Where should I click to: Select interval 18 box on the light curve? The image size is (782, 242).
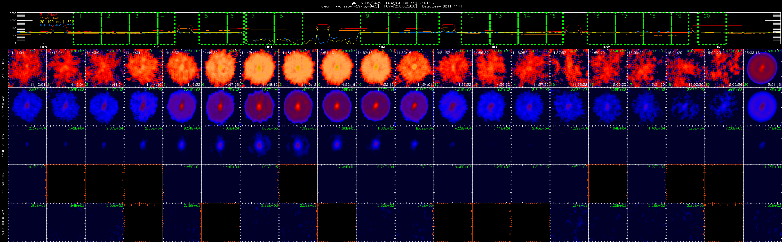click(x=658, y=29)
